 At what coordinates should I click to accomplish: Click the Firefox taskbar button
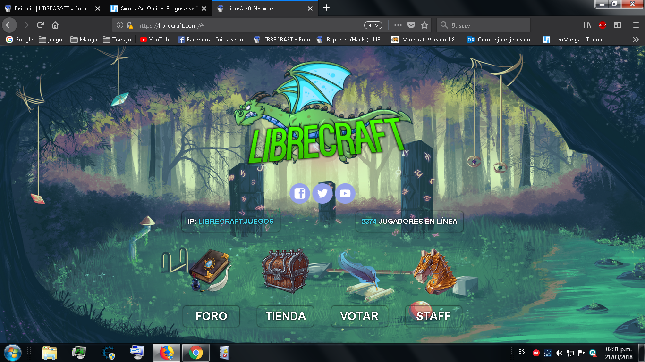coord(166,353)
